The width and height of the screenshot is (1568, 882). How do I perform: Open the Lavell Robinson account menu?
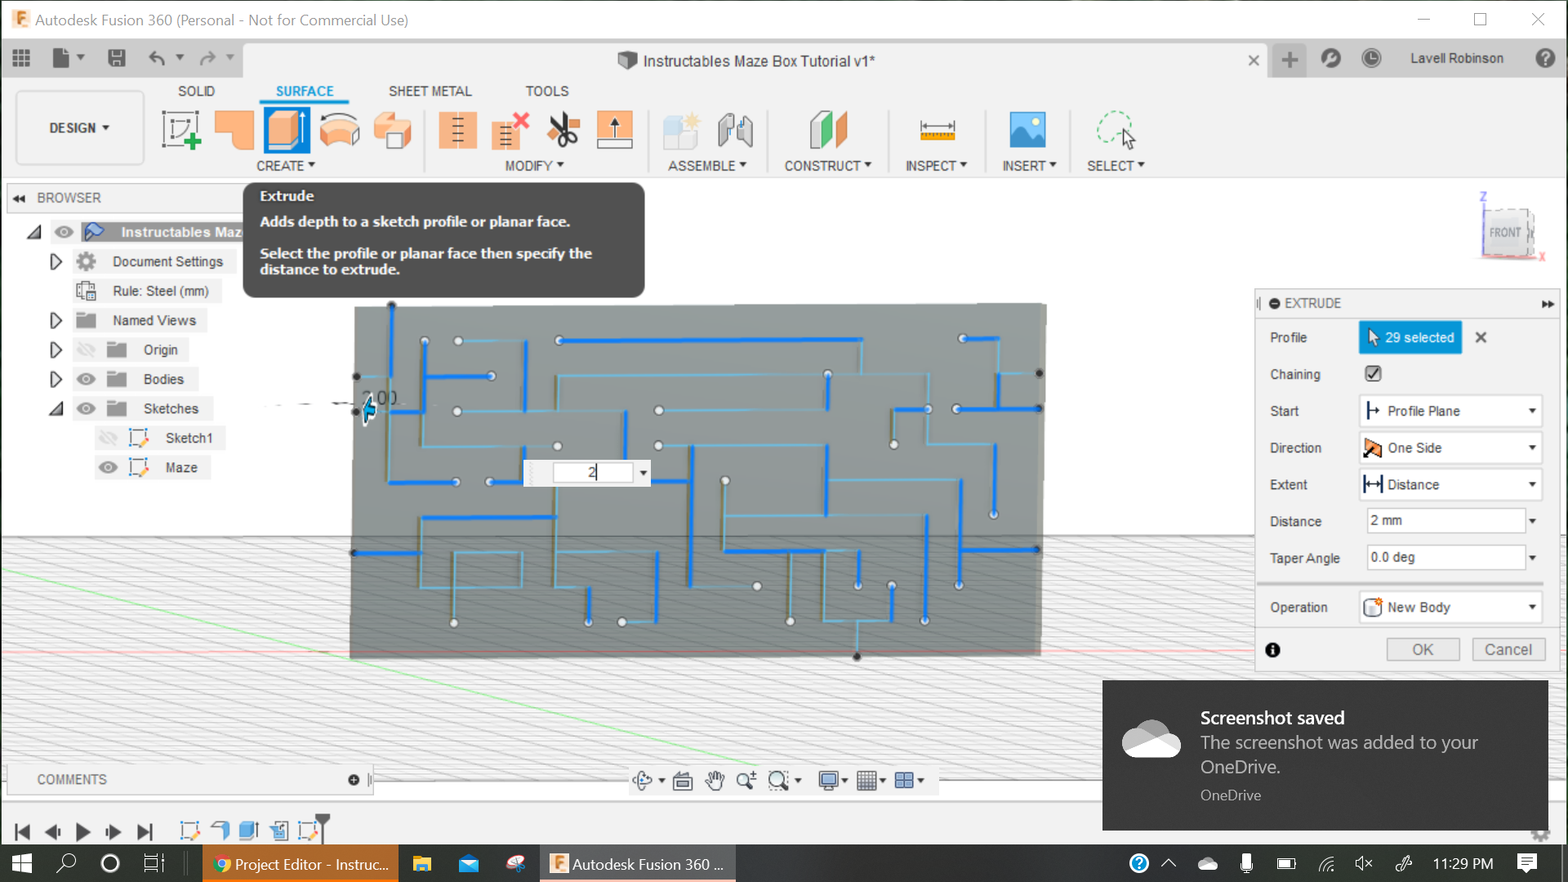coord(1456,58)
